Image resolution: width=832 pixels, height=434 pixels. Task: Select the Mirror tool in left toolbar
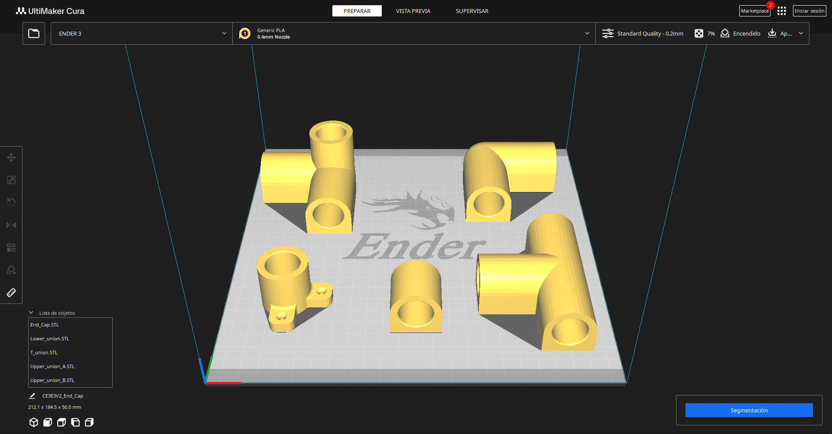pos(11,225)
